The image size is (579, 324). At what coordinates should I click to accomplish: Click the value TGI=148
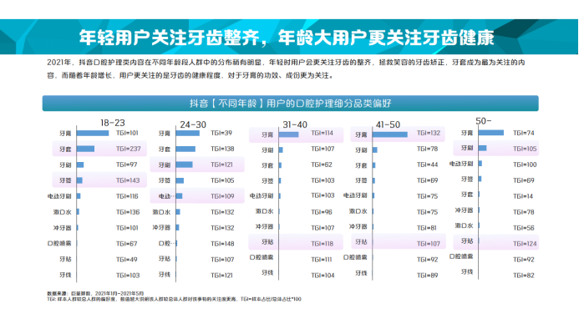(222, 244)
